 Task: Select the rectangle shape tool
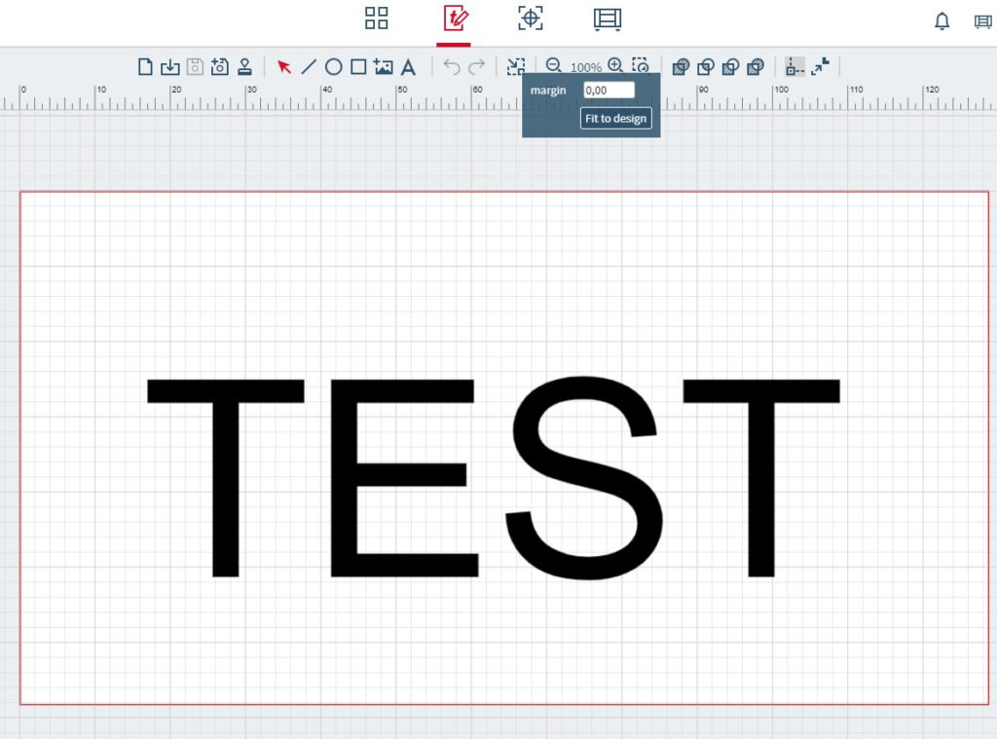click(x=358, y=67)
